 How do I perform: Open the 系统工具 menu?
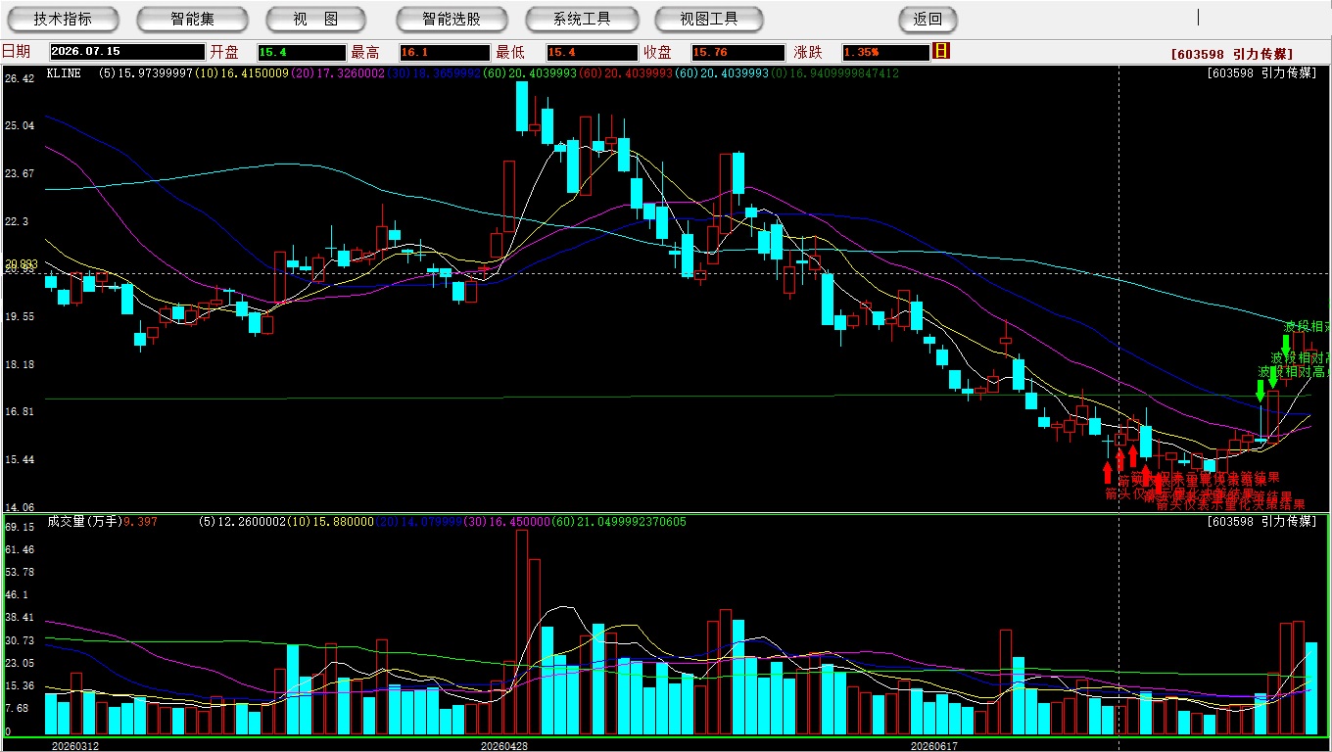tap(582, 19)
